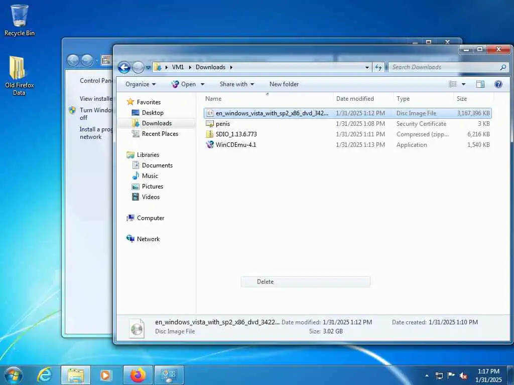Click the Change your view icon
The width and height of the screenshot is (514, 385).
click(453, 84)
